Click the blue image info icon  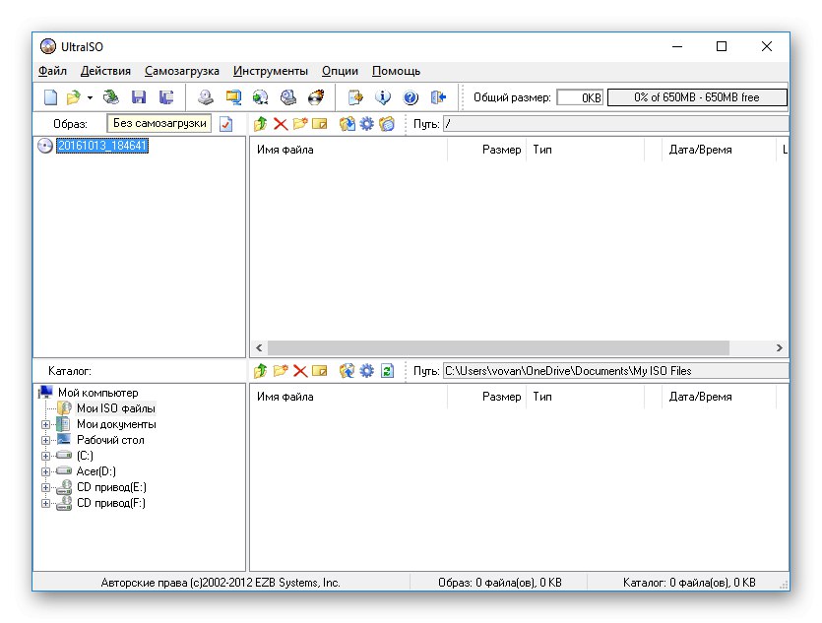click(x=383, y=97)
